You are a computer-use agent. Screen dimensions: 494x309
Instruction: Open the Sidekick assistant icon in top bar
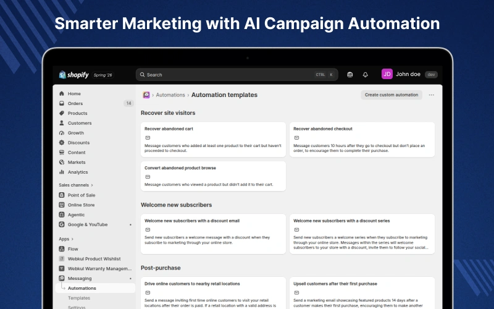click(350, 75)
